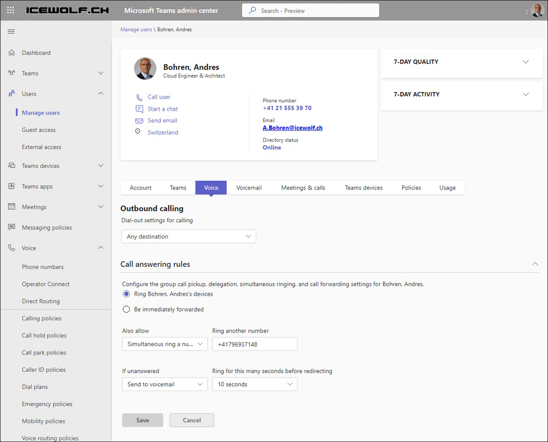The width and height of the screenshot is (548, 442).
Task: Click the Ring another number input field
Action: 255,344
